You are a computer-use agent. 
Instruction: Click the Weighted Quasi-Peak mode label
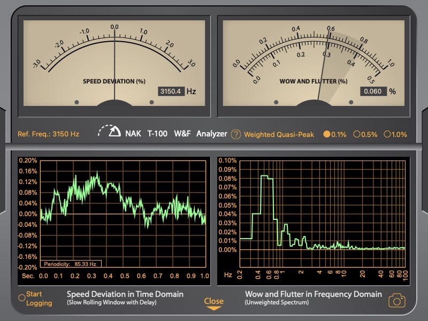[x=279, y=135]
